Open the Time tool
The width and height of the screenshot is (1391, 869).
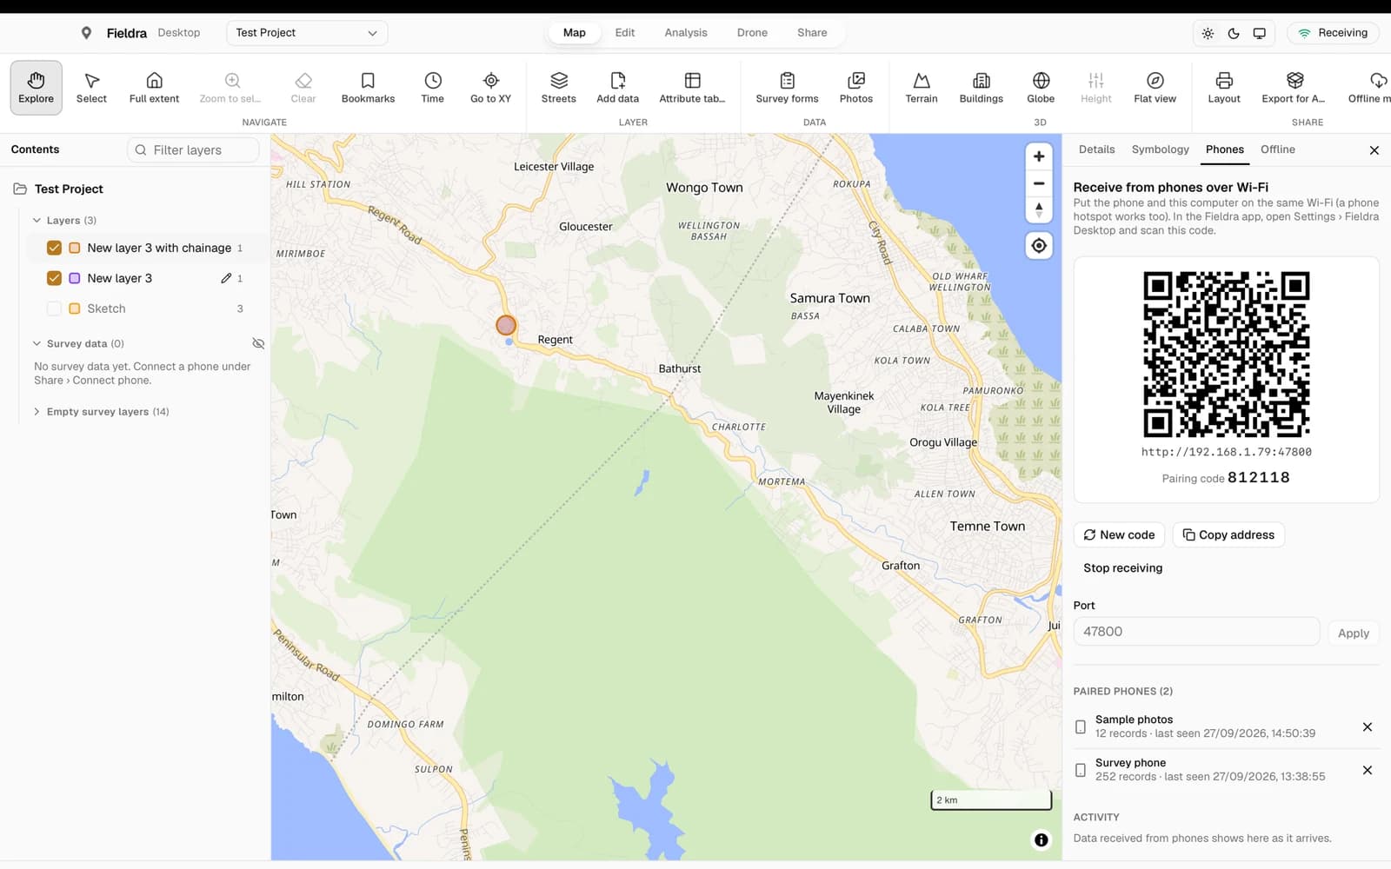click(x=432, y=88)
